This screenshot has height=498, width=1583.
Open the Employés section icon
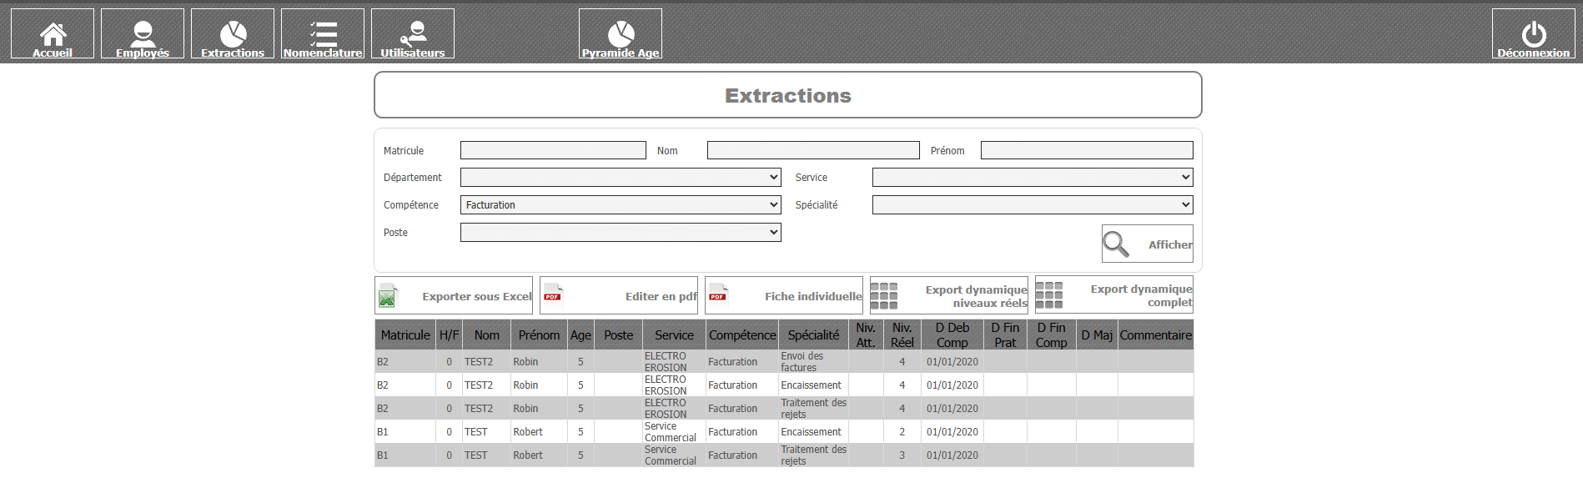[x=143, y=33]
